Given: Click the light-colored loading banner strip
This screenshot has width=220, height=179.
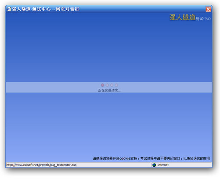Looking at the screenshot, I should [109, 88].
